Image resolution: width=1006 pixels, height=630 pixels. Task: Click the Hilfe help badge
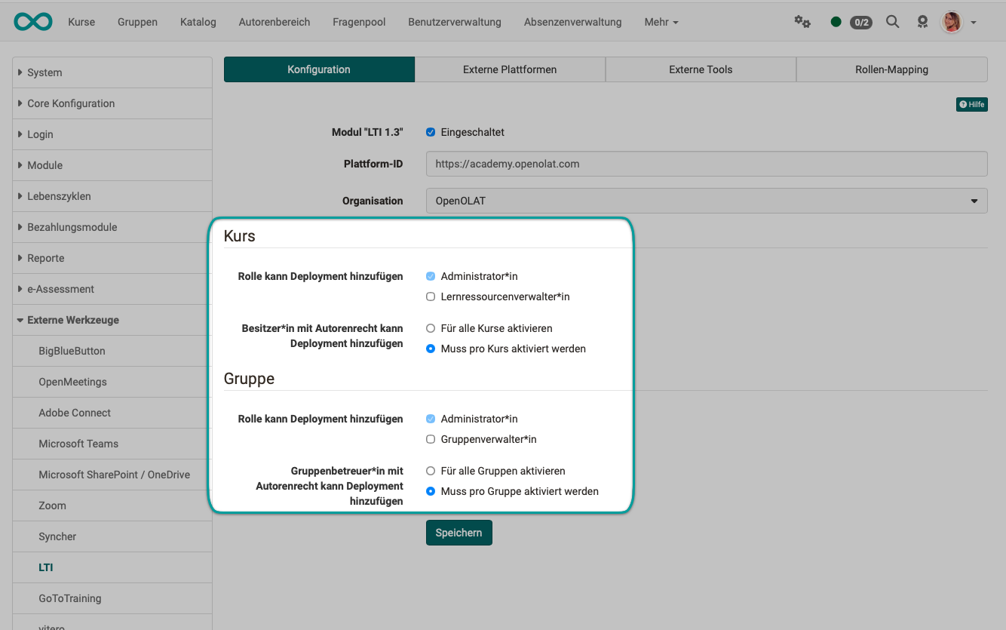tap(971, 104)
